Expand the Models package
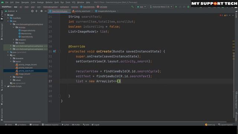Viewport: 238px width, 134px height. (13, 43)
